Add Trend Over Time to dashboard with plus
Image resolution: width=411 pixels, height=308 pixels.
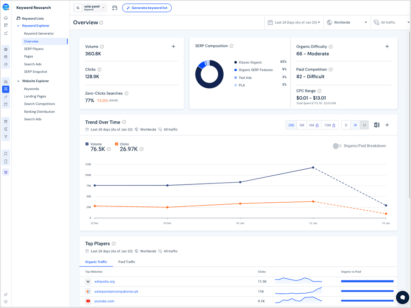tap(387, 125)
